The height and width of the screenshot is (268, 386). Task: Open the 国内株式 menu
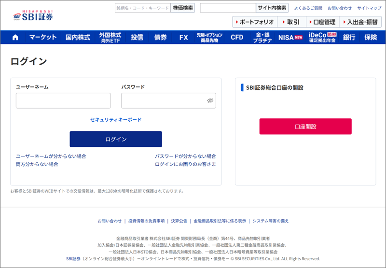78,37
